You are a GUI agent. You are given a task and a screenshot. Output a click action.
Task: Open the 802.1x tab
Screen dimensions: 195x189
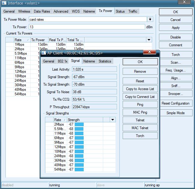tap(63, 61)
